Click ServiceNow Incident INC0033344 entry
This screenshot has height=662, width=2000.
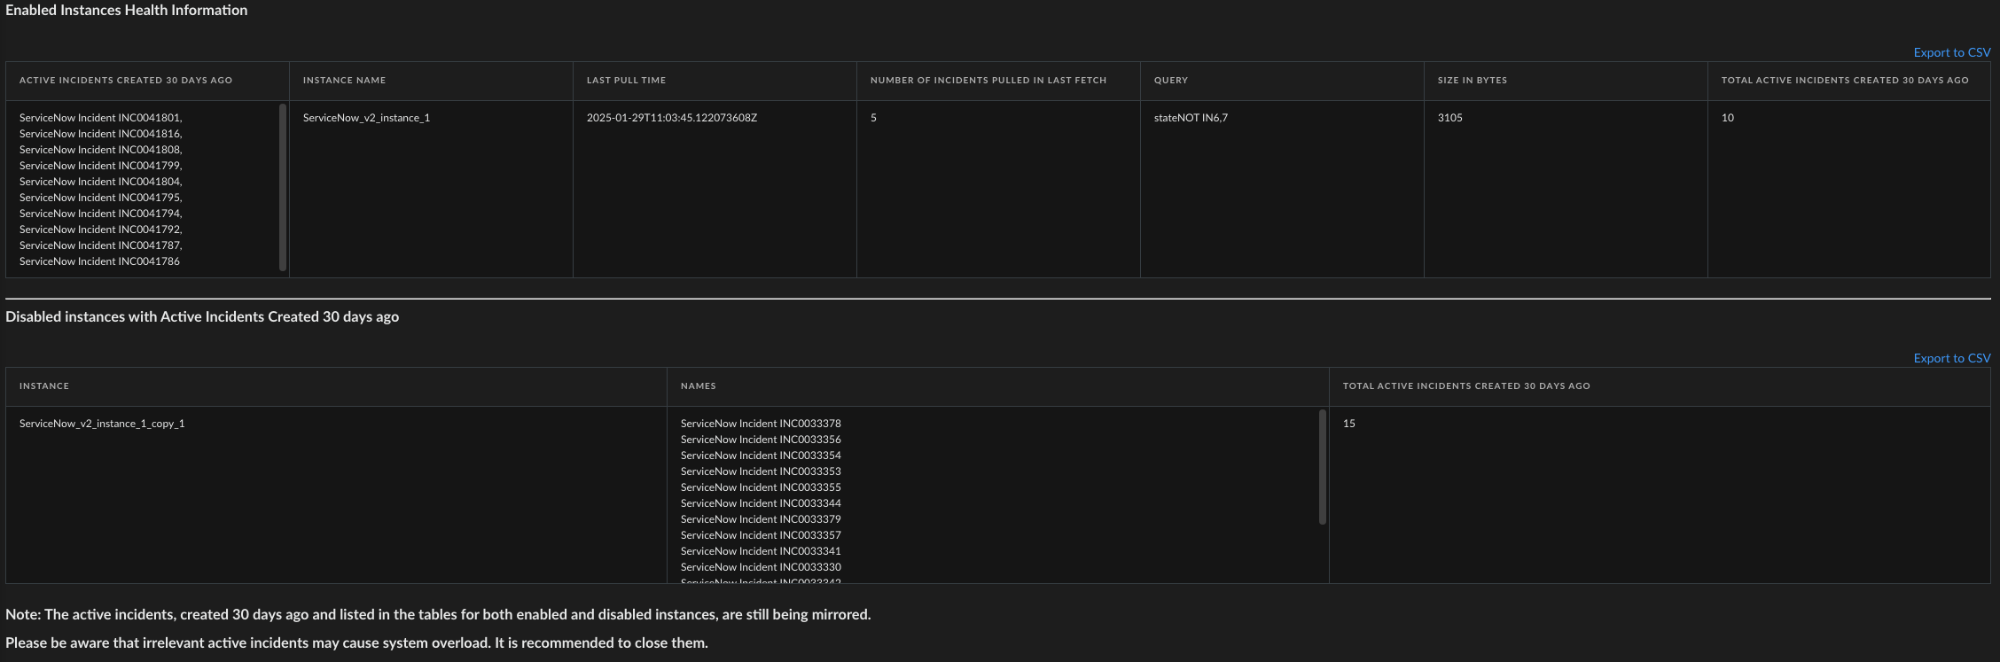(x=761, y=503)
